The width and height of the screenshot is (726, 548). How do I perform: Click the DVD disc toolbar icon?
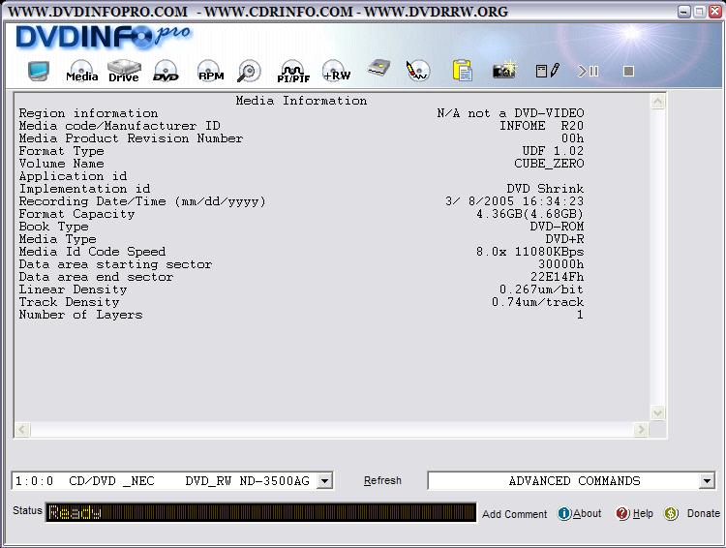point(166,72)
